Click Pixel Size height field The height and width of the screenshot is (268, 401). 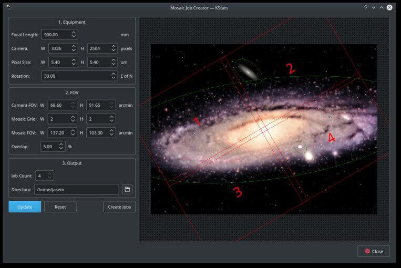pyautogui.click(x=102, y=62)
